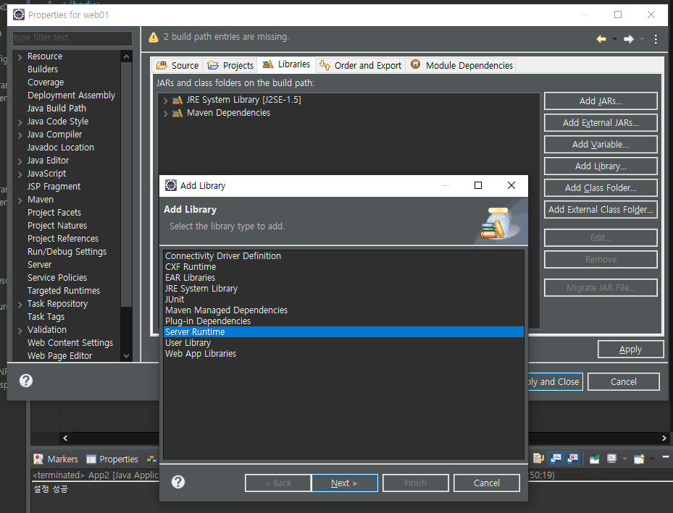Image resolution: width=673 pixels, height=513 pixels.
Task: Click the help icon in Add Library dialog
Action: pyautogui.click(x=178, y=482)
